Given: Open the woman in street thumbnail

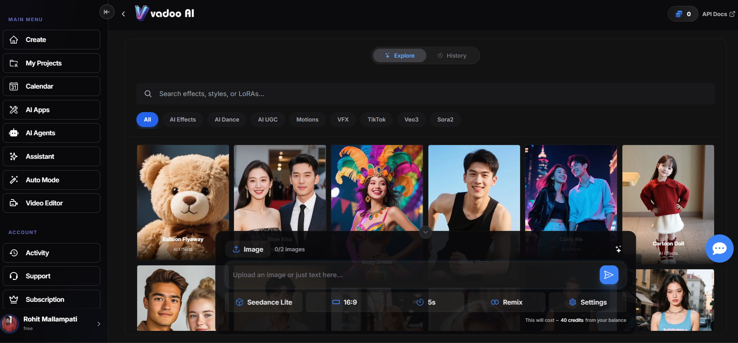Looking at the screenshot, I should coord(675,300).
